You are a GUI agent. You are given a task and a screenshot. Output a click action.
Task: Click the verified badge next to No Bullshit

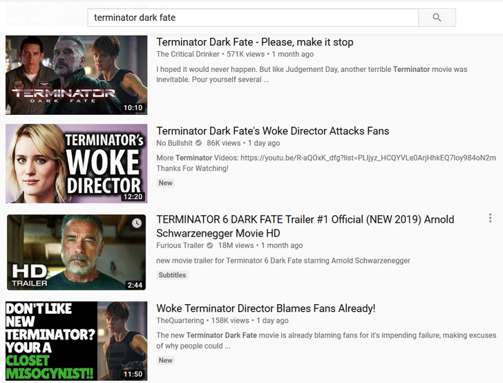click(198, 143)
